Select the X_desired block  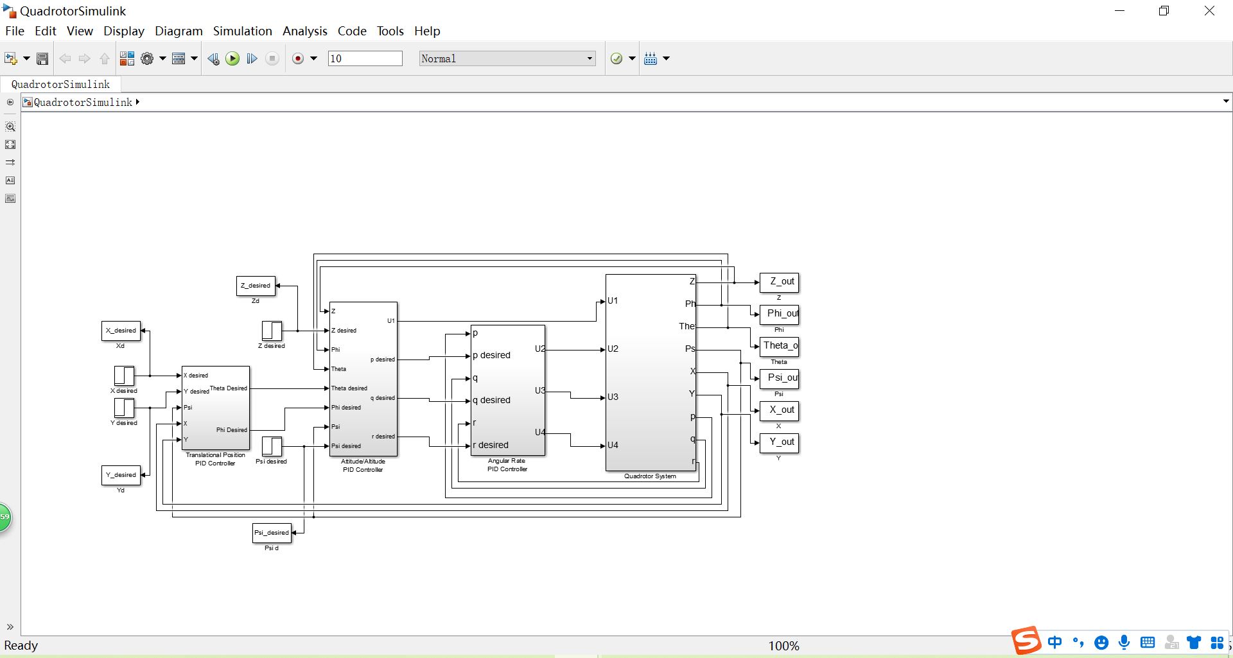pyautogui.click(x=121, y=331)
